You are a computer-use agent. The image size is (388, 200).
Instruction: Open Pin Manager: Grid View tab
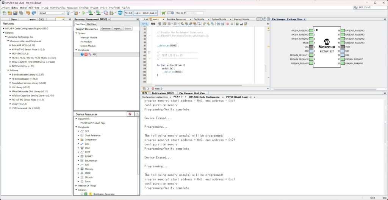192,93
